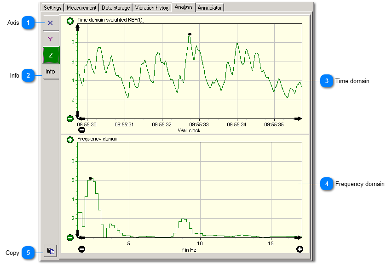The image size is (392, 265).
Task: Click the Copy icon button
Action: pyautogui.click(x=51, y=251)
